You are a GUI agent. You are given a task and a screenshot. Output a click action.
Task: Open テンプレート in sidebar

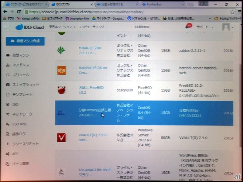[22, 94]
